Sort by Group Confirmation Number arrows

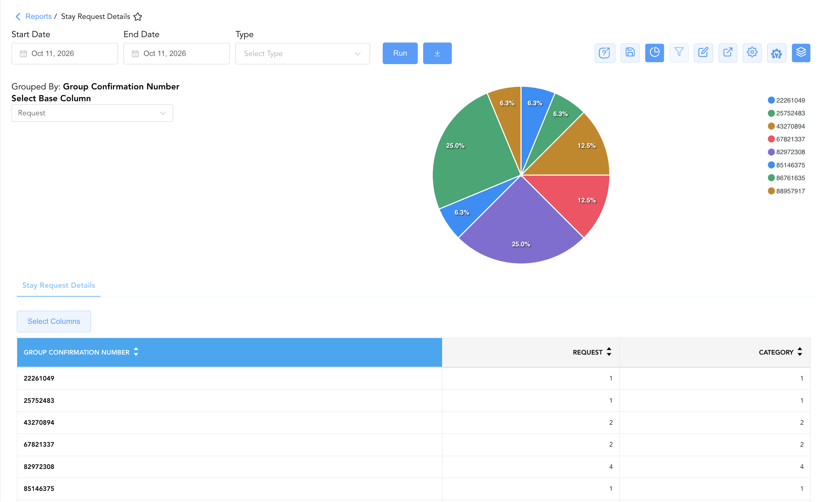coord(136,352)
